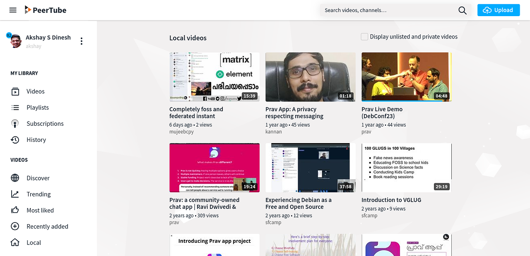
Task: Click the search magnifier icon
Action: (463, 10)
